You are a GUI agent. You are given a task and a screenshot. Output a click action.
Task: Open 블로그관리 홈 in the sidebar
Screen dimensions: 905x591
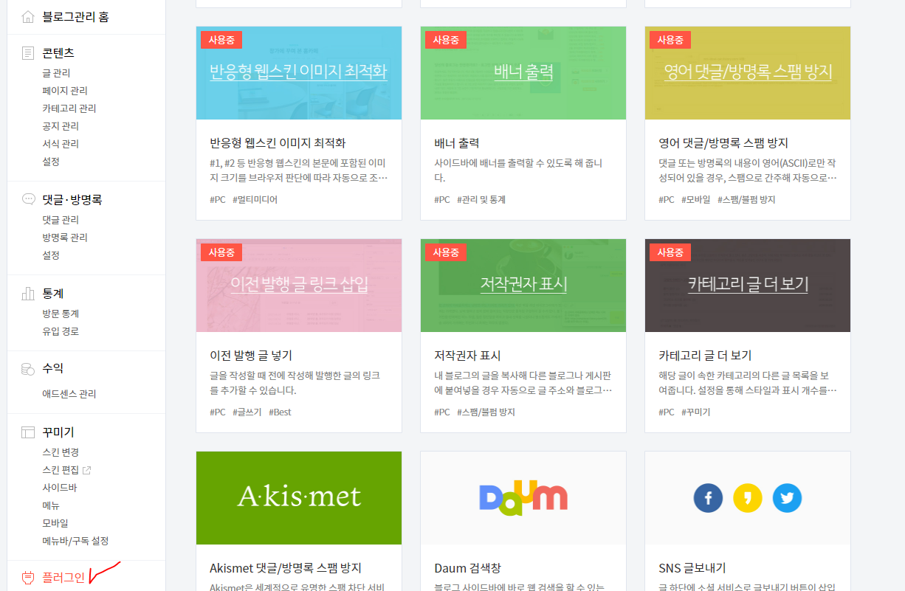pyautogui.click(x=75, y=16)
